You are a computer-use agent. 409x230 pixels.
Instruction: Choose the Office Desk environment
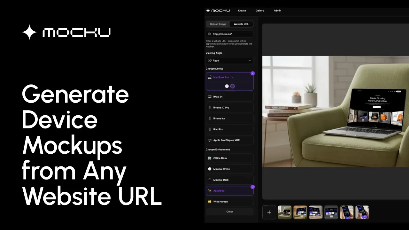pyautogui.click(x=229, y=158)
